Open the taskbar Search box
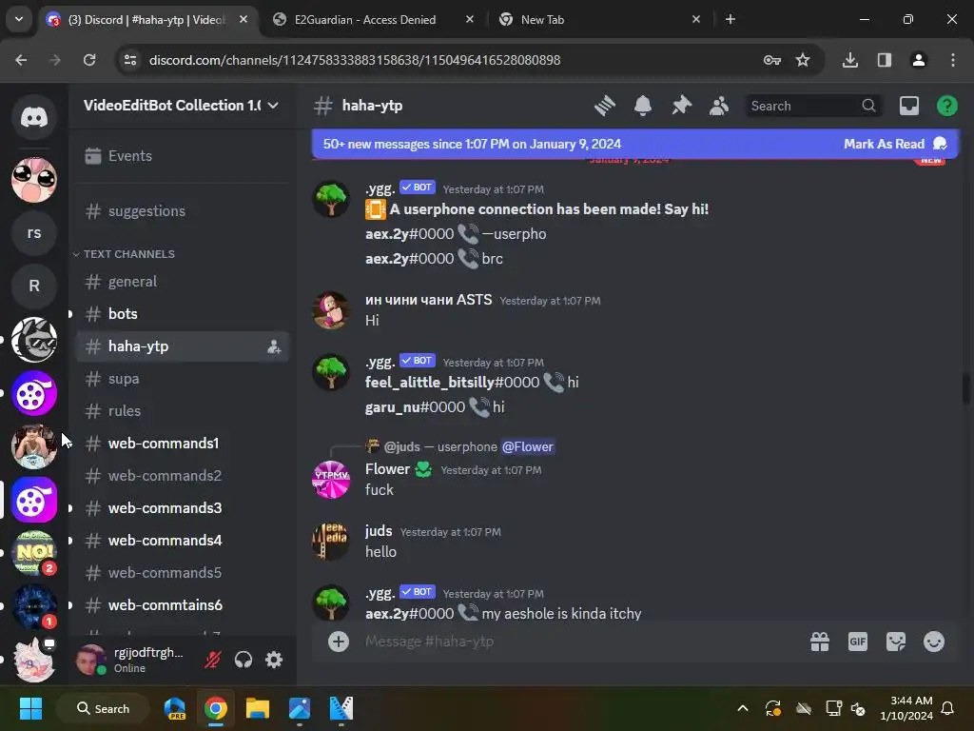Viewport: 974px width, 731px height. point(103,708)
